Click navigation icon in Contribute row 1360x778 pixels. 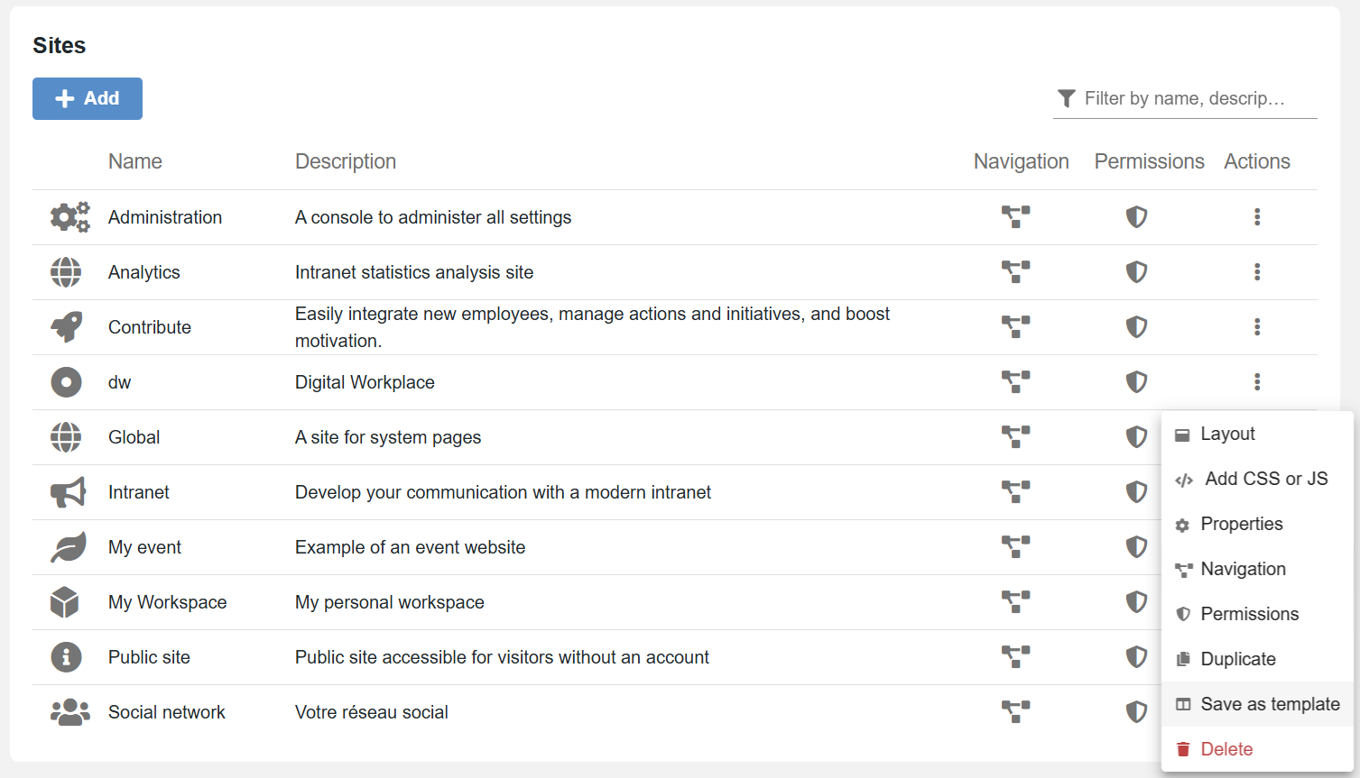(1015, 327)
